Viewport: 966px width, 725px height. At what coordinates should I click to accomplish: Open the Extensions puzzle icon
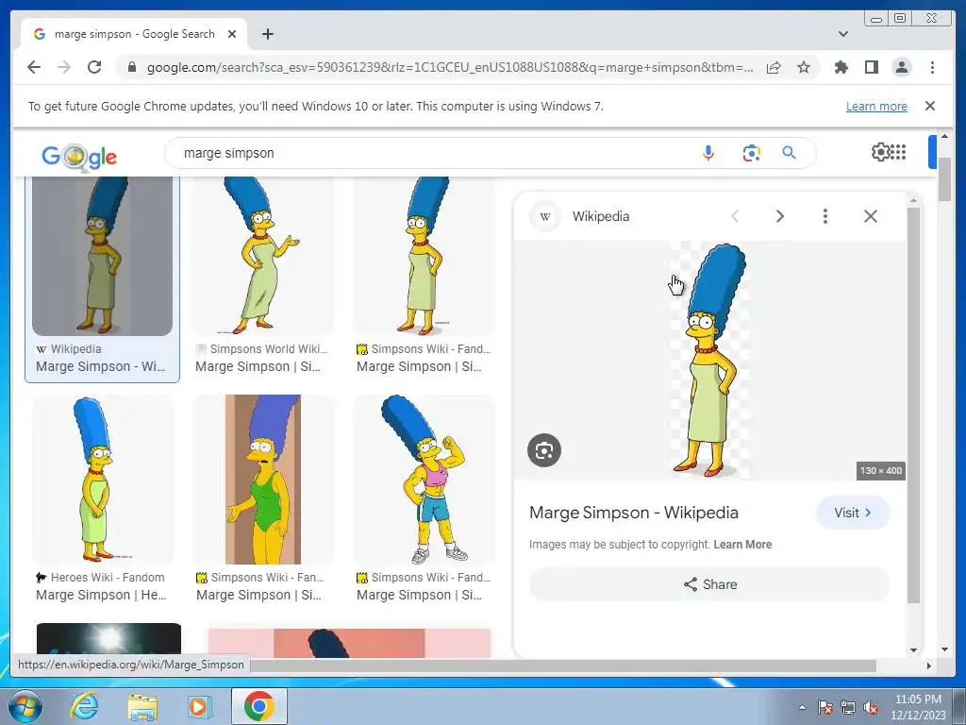click(x=841, y=67)
